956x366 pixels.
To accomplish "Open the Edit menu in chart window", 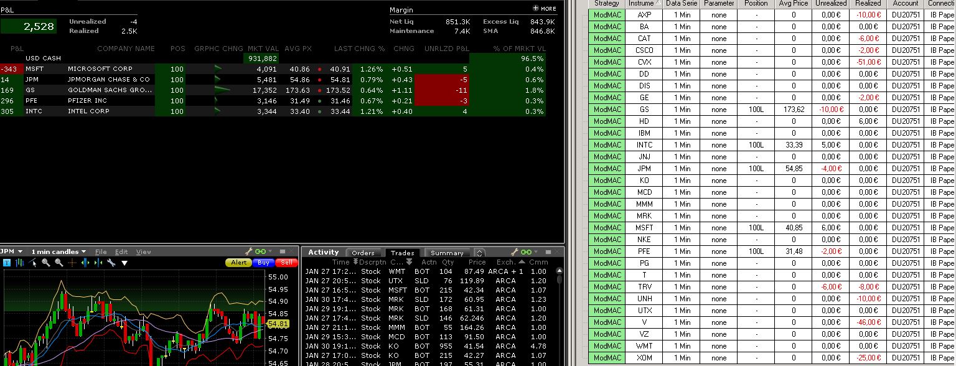I will tap(121, 251).
